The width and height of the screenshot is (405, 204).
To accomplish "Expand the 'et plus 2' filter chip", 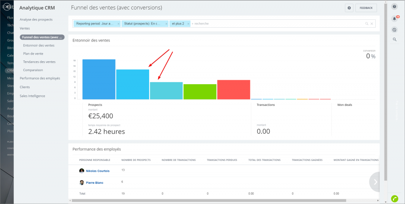I will (178, 24).
